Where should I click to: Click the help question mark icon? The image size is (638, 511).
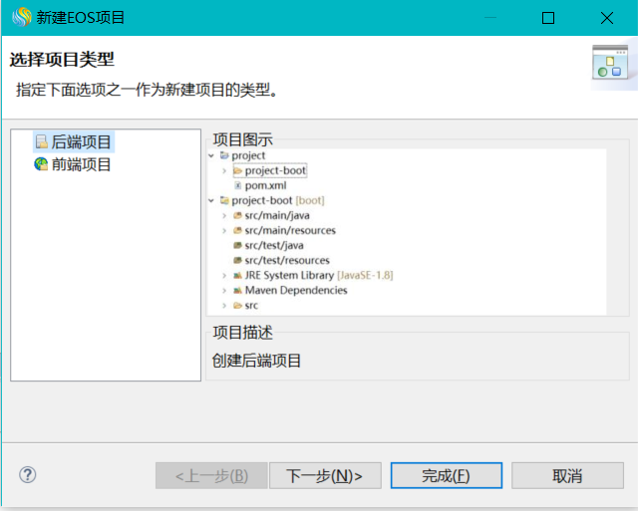28,475
